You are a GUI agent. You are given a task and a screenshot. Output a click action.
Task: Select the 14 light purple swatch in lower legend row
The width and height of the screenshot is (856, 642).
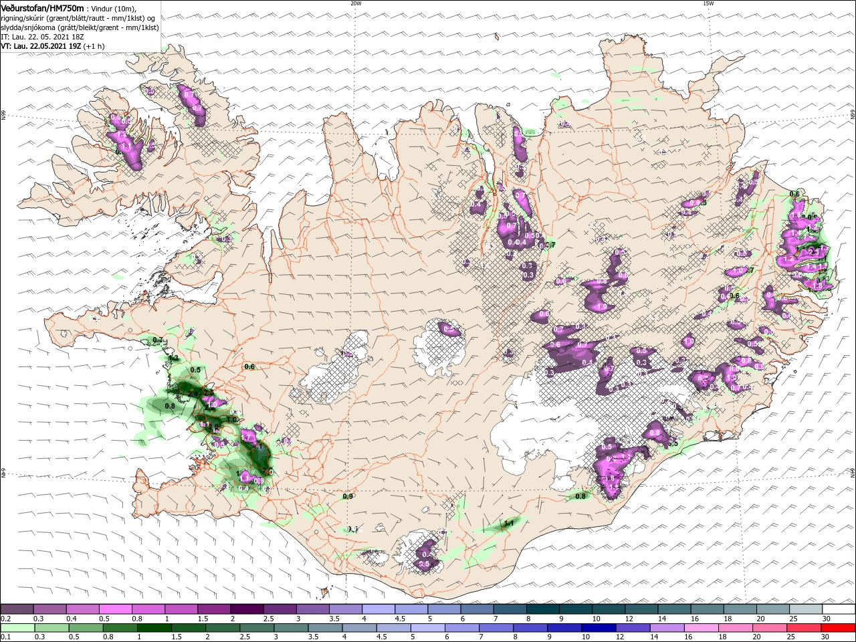[667, 628]
